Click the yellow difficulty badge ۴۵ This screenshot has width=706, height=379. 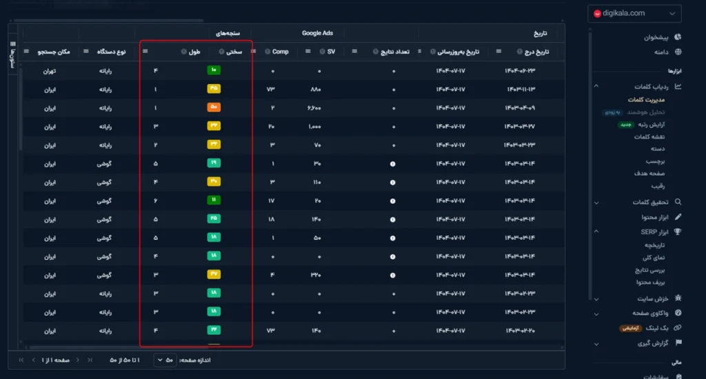(214, 89)
